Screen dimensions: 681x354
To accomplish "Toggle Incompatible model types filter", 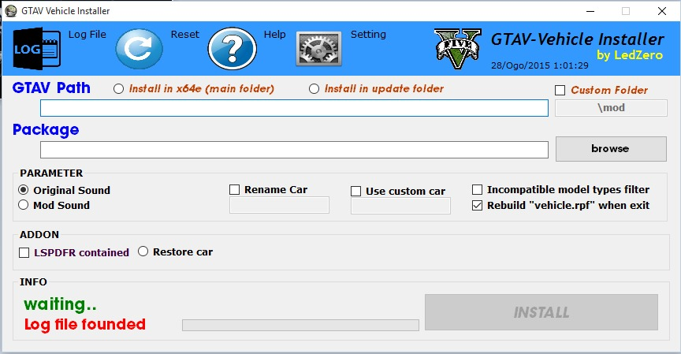I will pyautogui.click(x=478, y=190).
